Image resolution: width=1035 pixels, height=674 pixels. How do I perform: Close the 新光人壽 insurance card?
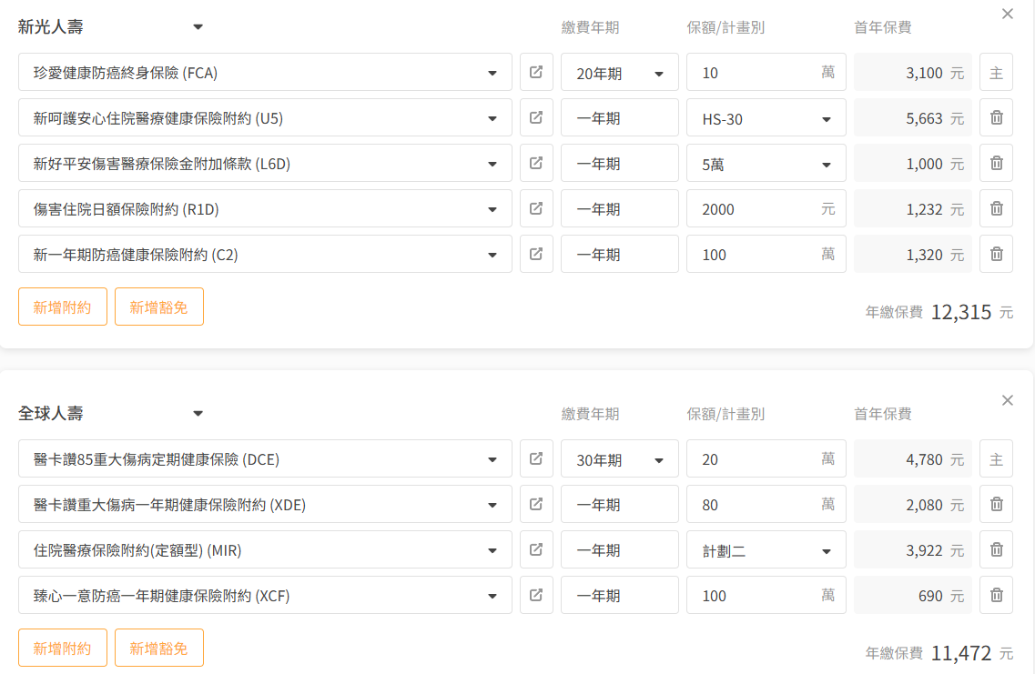click(x=1007, y=14)
